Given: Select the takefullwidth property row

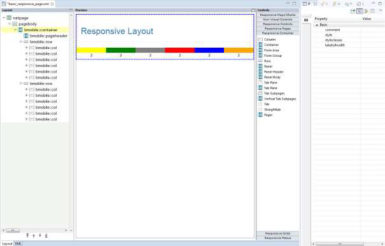Looking at the screenshot, I should click(x=349, y=45).
